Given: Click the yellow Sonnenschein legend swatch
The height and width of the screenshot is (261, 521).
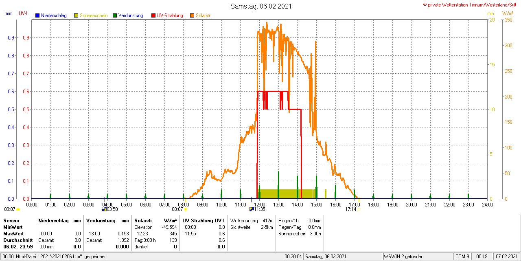Looking at the screenshot, I should coord(76,15).
